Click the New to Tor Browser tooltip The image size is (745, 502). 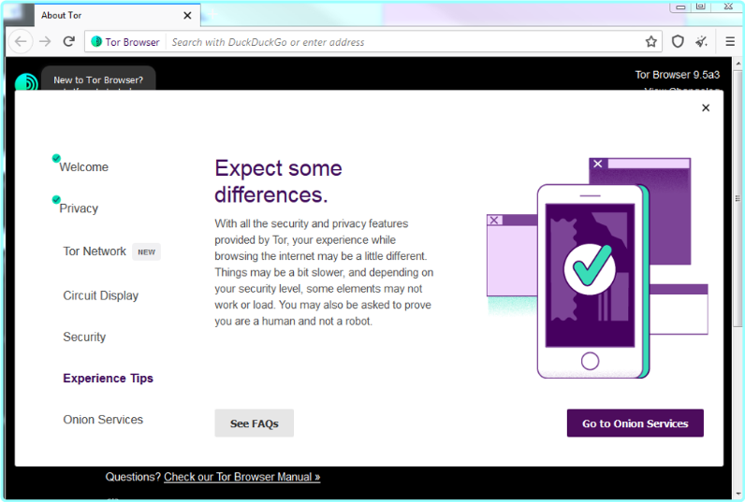point(98,79)
